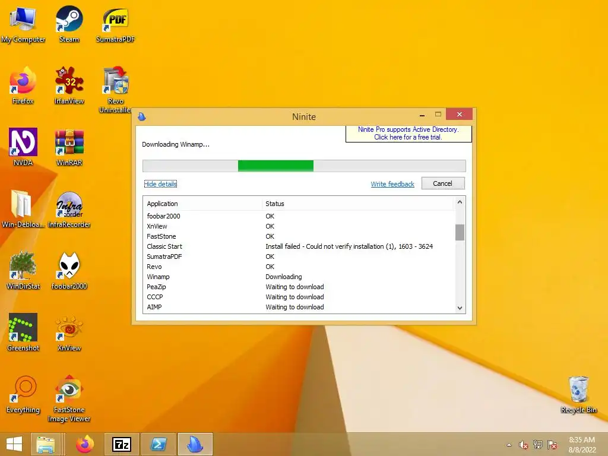This screenshot has width=608, height=456.
Task: Select the XnView desktop shortcut
Action: tap(69, 332)
